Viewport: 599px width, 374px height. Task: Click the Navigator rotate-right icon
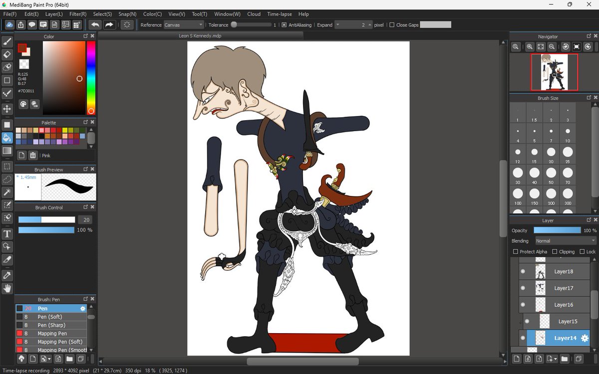pos(588,46)
